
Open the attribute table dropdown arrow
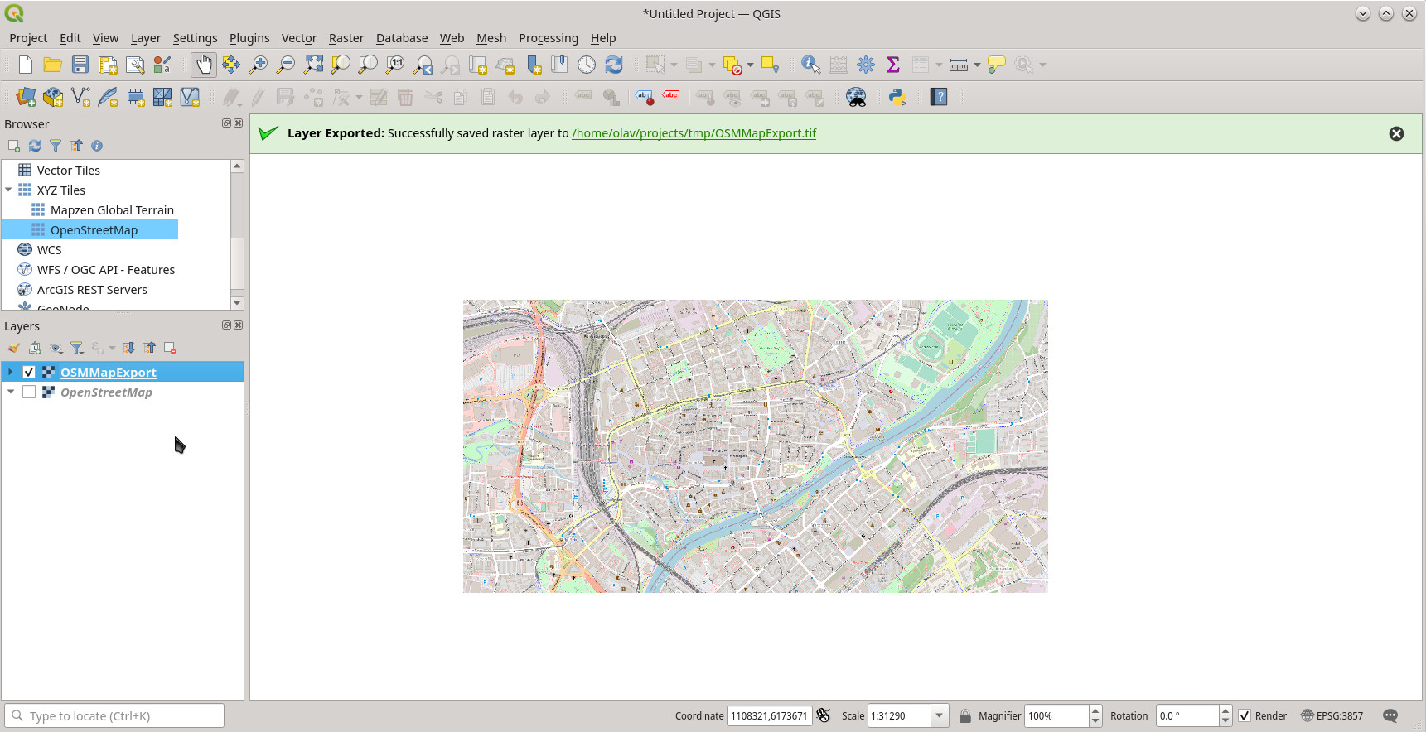coord(939,65)
